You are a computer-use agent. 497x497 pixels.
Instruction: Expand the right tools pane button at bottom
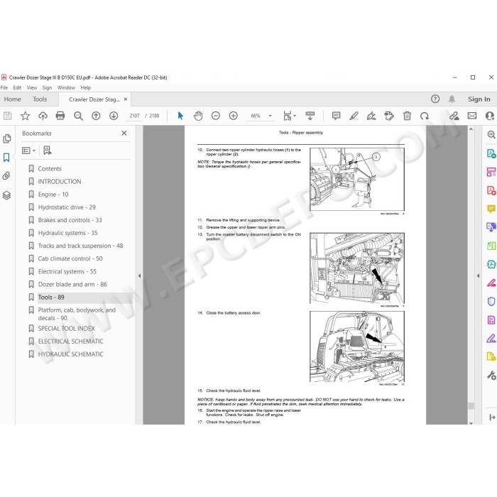[492, 417]
